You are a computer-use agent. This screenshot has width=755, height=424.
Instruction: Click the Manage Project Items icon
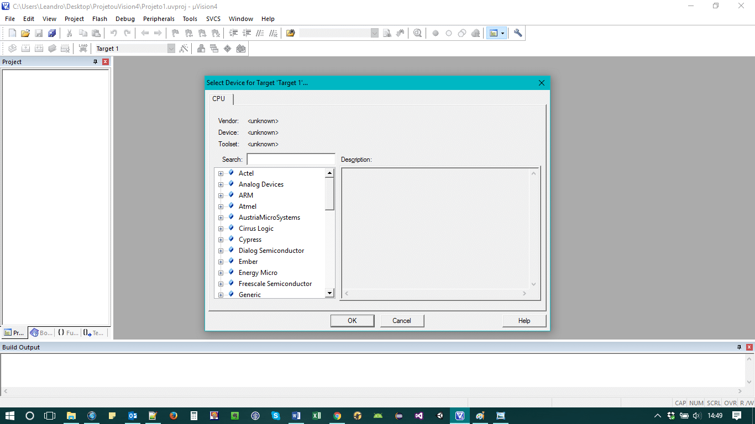(x=201, y=49)
